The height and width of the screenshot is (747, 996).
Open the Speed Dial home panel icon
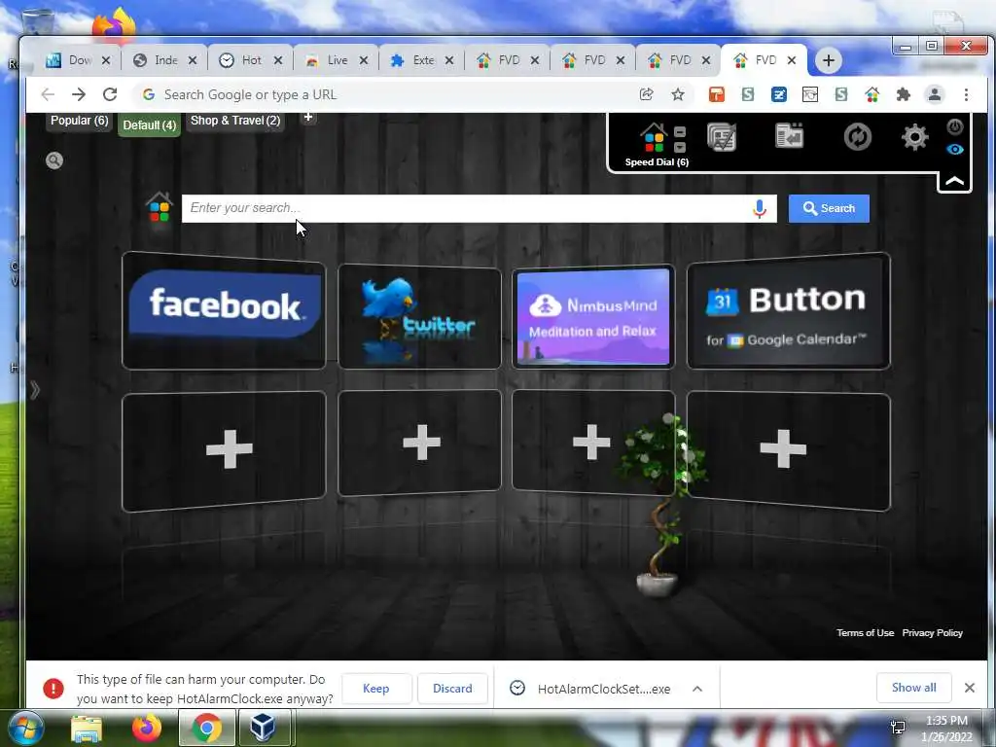pyautogui.click(x=653, y=137)
